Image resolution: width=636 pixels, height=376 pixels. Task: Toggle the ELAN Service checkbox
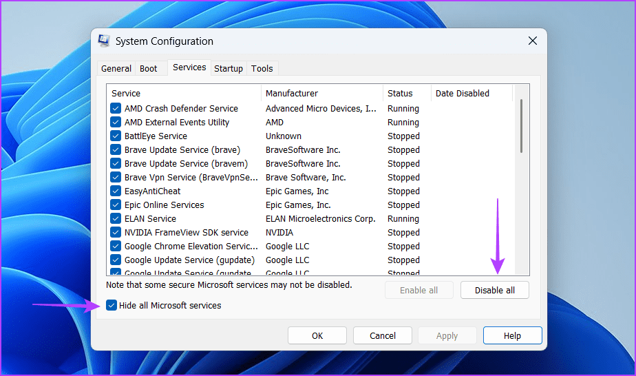coord(116,218)
